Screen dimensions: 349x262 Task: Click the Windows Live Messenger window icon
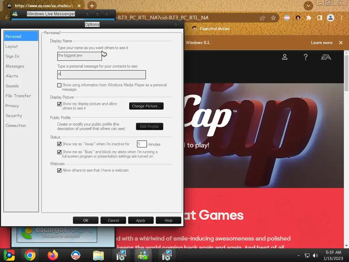click(15, 14)
